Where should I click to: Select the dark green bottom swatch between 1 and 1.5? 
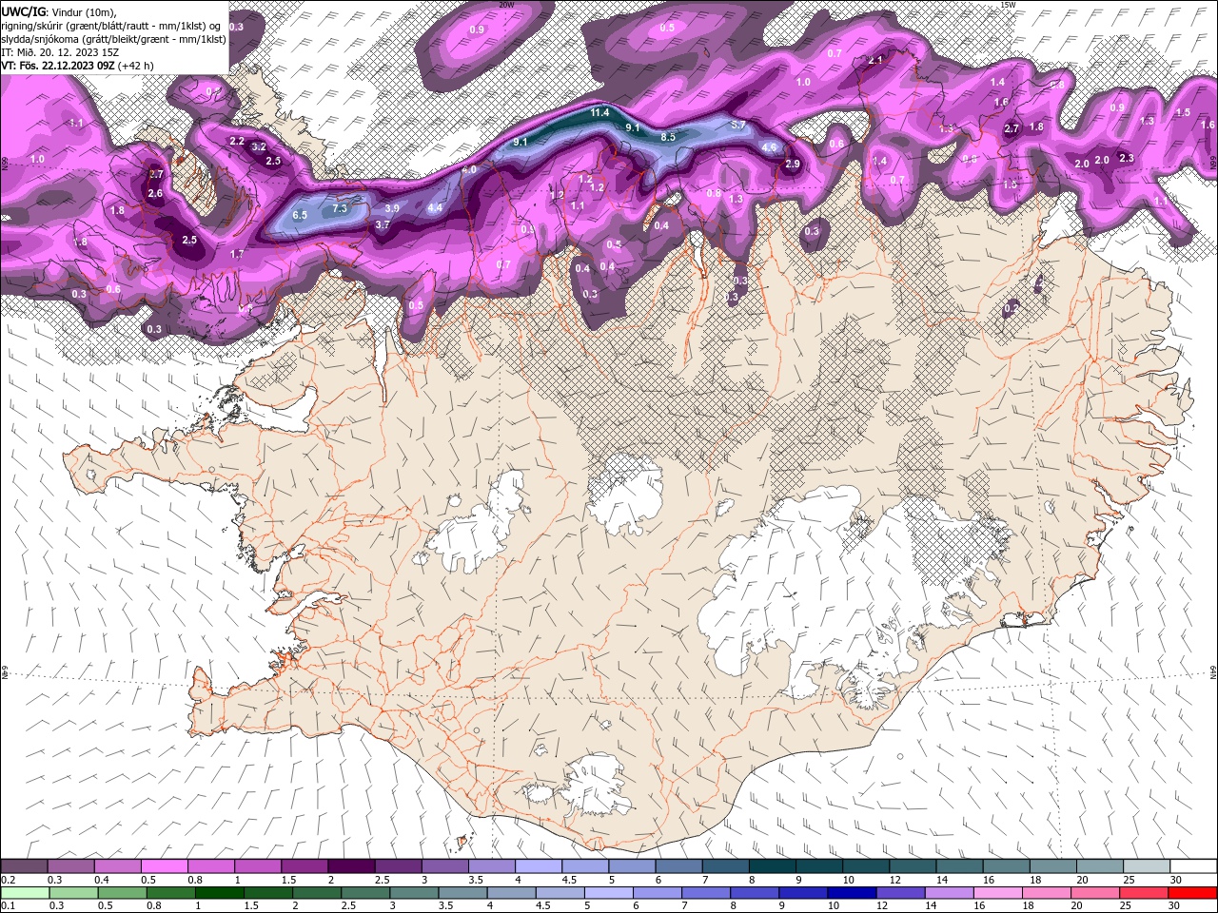click(219, 893)
